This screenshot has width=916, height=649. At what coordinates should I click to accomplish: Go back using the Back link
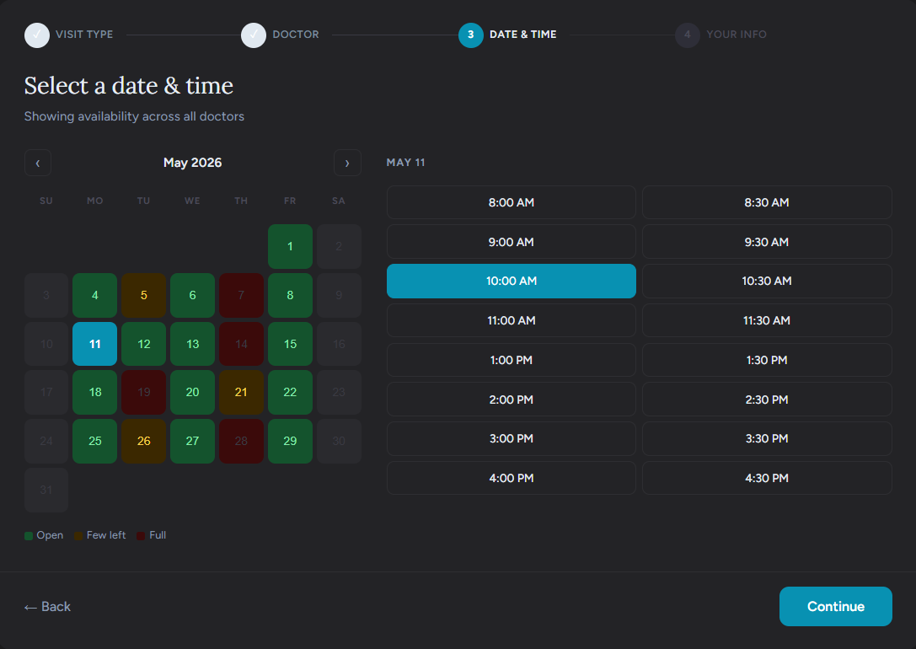pyautogui.click(x=47, y=607)
